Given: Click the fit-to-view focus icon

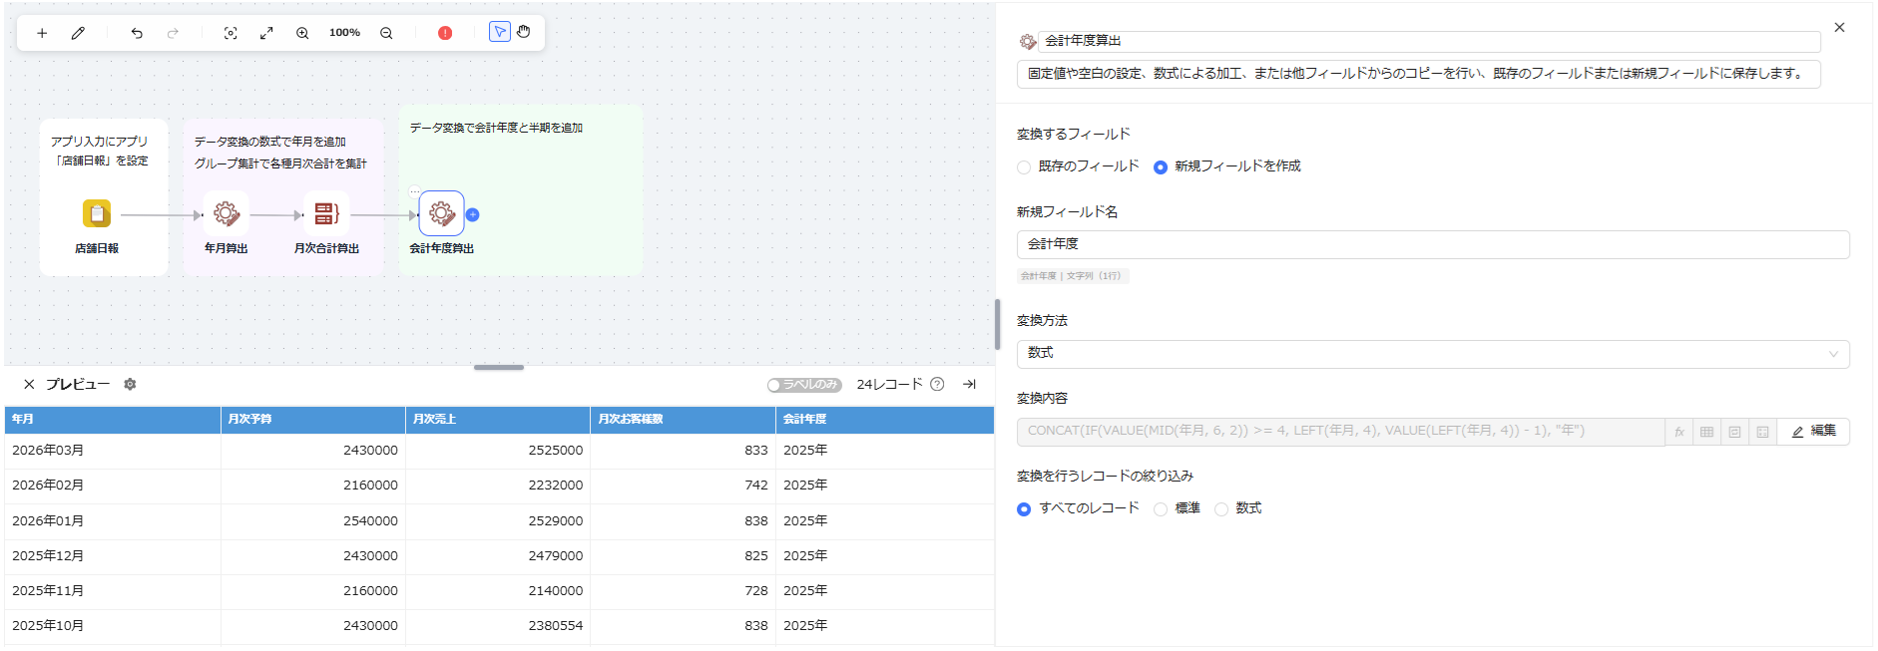Looking at the screenshot, I should coord(231,33).
